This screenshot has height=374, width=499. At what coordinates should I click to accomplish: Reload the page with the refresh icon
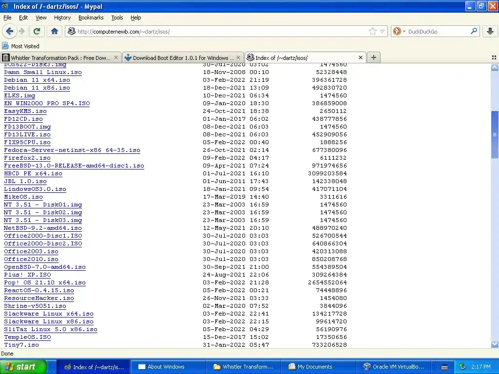37,31
